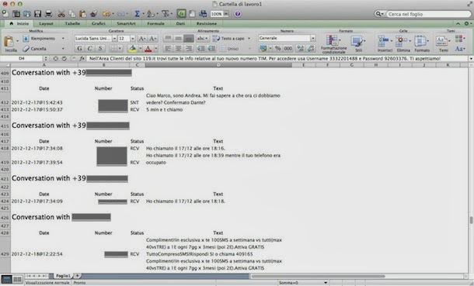Click the AutoSum sigma icon
The image size is (474, 286).
click(137, 13)
